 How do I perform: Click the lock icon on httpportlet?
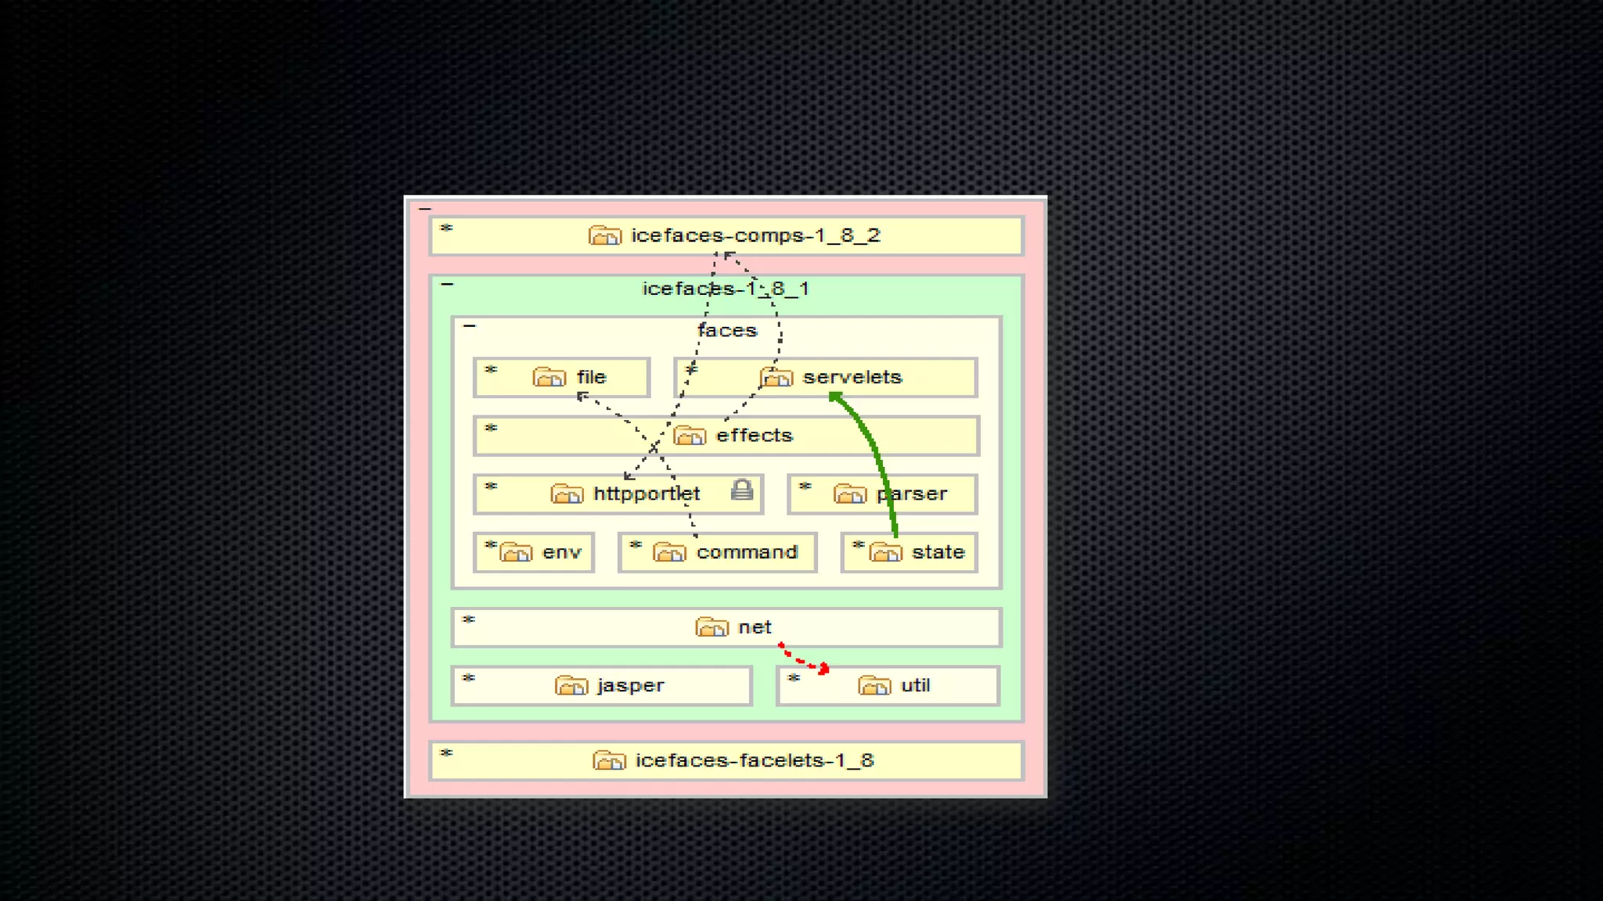[742, 490]
